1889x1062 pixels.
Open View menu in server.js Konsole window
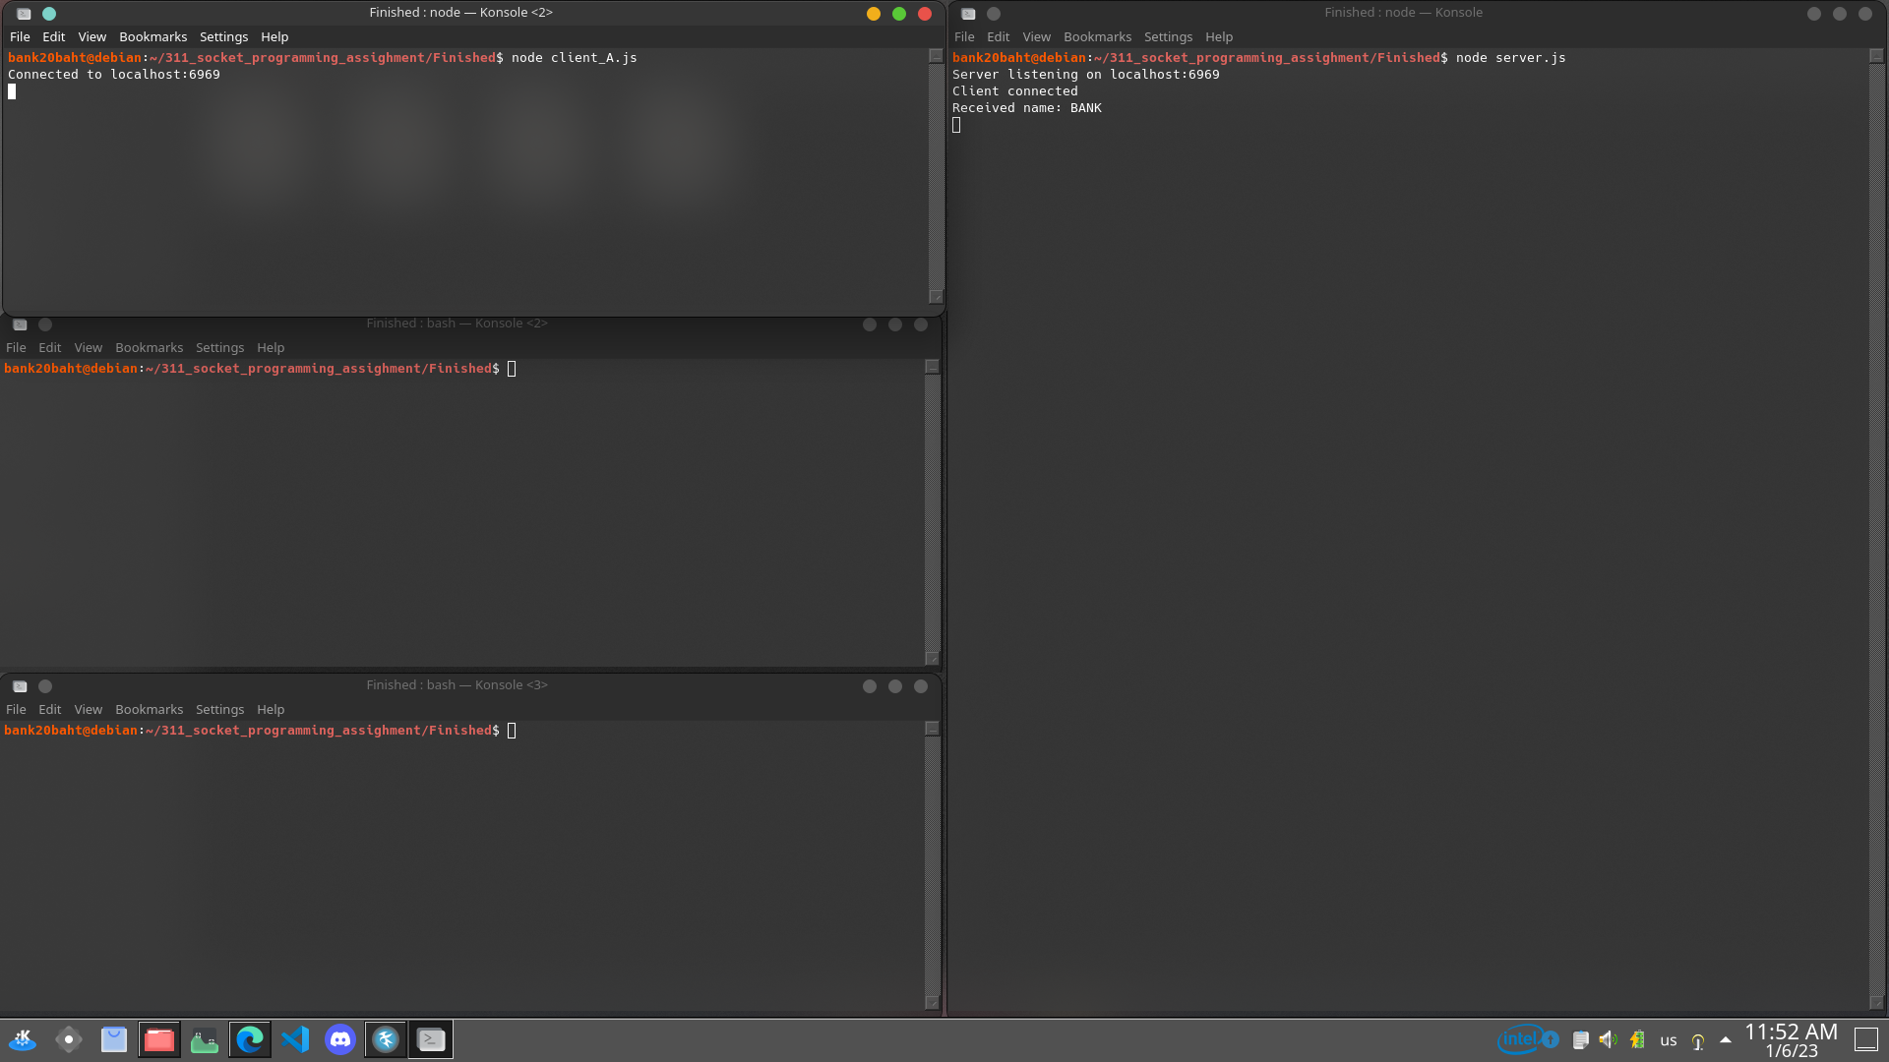click(x=1037, y=36)
